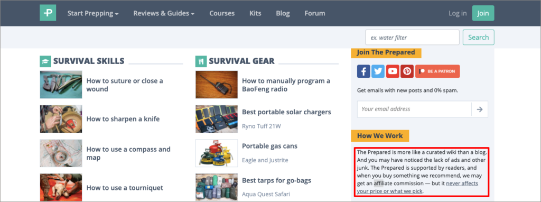The width and height of the screenshot is (541, 202).
Task: Open 'How to use a compass and map'
Action: (x=128, y=153)
